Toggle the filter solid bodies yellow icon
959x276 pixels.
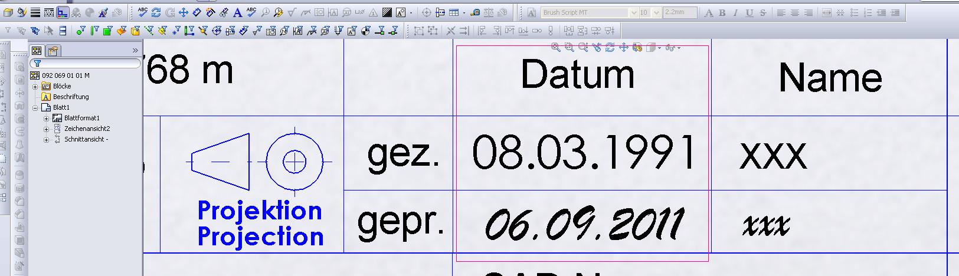[x=135, y=31]
